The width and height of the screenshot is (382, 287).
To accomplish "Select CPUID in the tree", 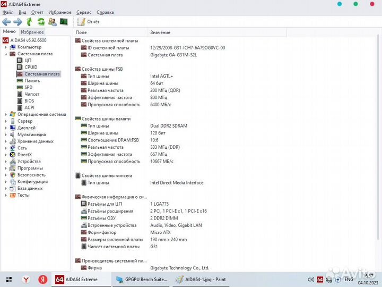I will click(x=30, y=67).
